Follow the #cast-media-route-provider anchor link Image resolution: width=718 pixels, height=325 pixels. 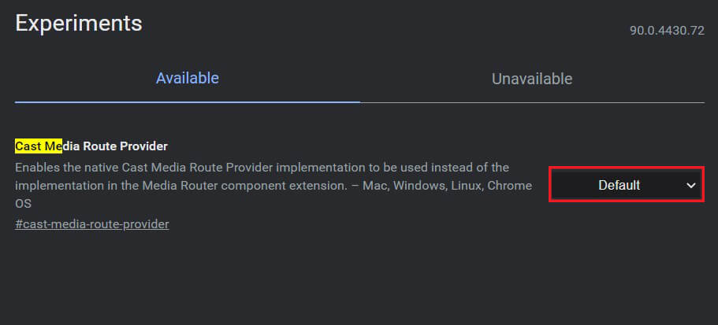pyautogui.click(x=91, y=224)
